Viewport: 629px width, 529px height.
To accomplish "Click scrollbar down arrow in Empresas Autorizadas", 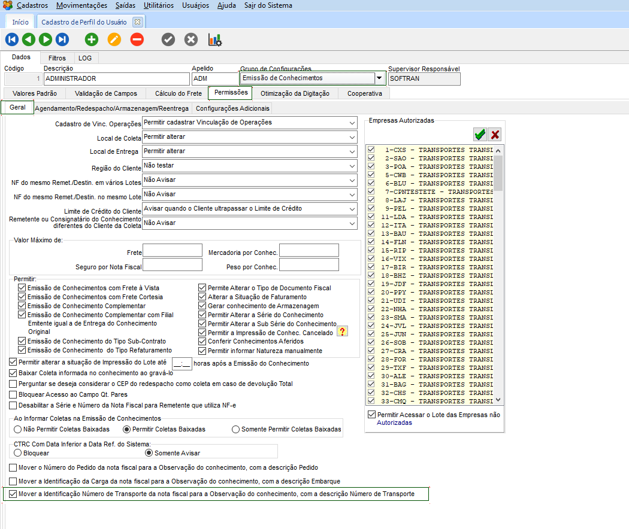I will click(498, 400).
